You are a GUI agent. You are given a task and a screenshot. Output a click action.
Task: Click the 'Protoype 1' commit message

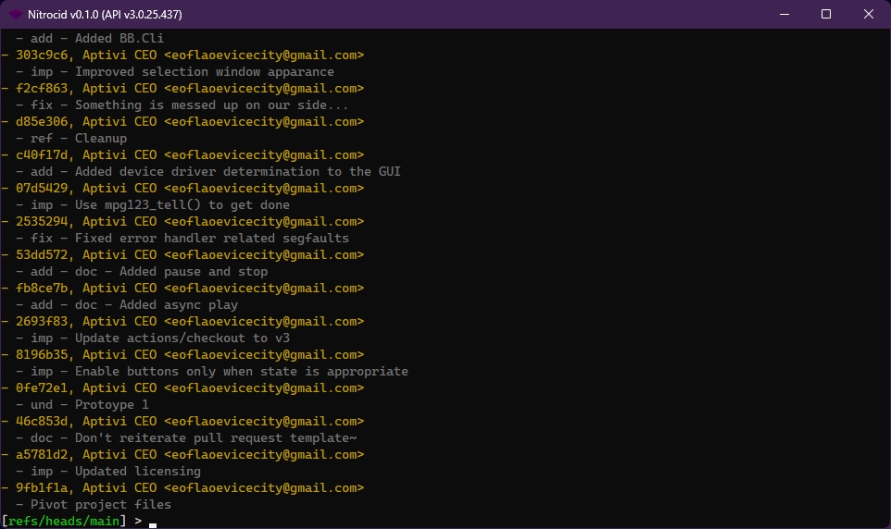pyautogui.click(x=111, y=405)
